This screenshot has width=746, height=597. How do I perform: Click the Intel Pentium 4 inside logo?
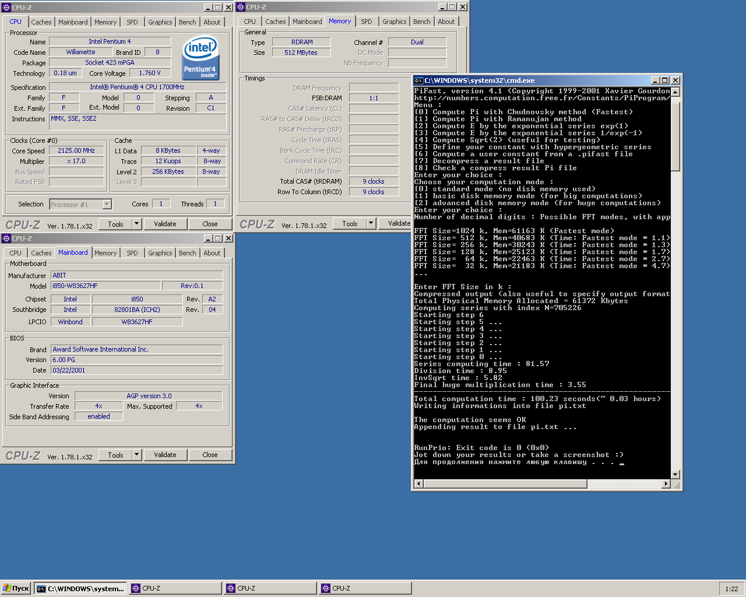201,58
